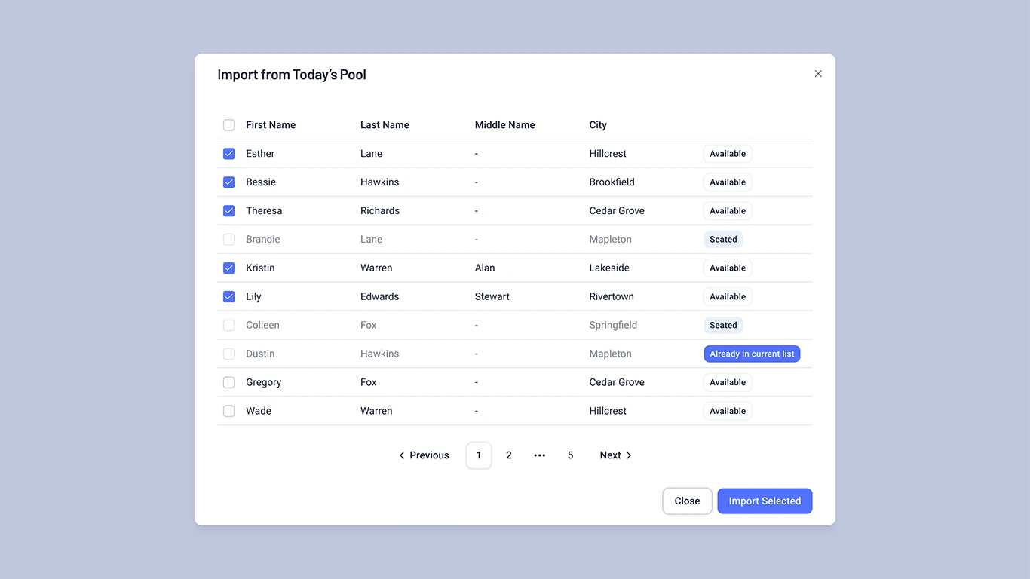The width and height of the screenshot is (1030, 579).
Task: Go to the Previous page
Action: [424, 455]
